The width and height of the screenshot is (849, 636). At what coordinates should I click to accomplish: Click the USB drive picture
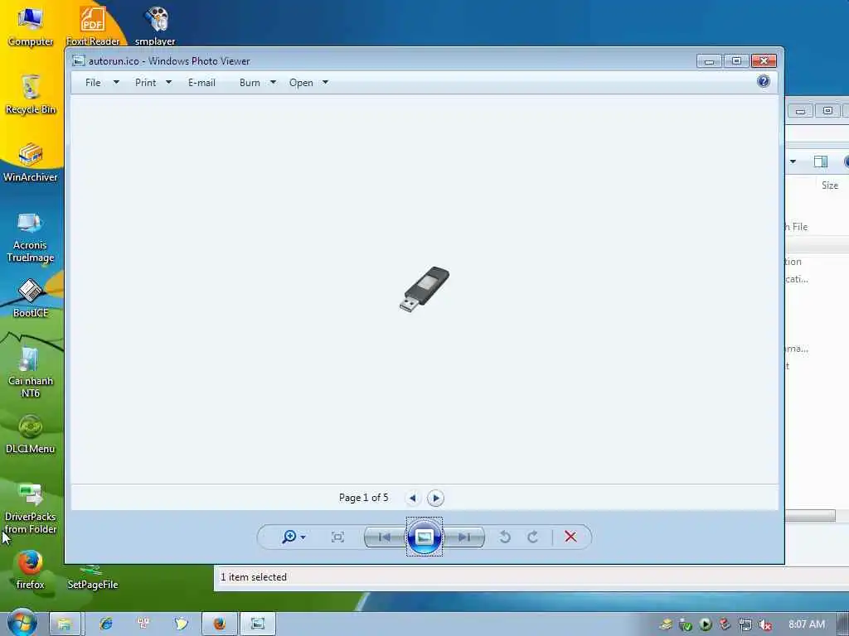[x=424, y=289]
